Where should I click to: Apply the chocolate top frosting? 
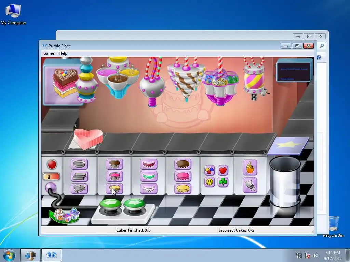click(183, 164)
